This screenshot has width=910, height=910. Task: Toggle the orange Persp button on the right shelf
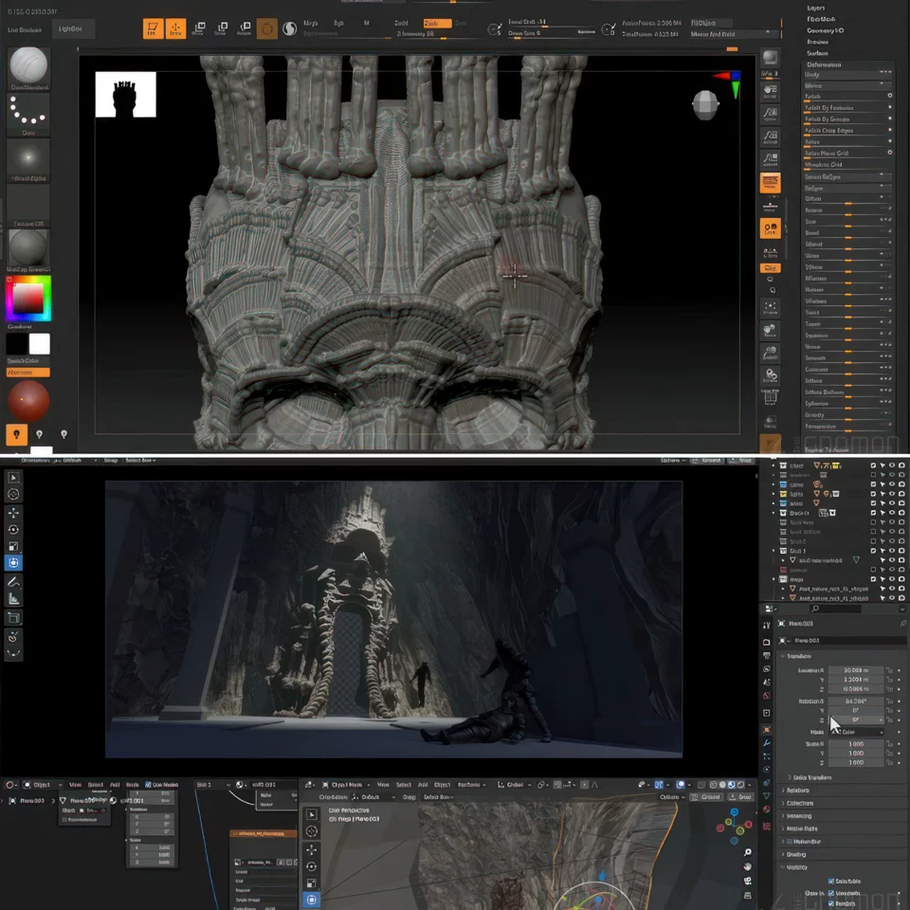coord(770,183)
